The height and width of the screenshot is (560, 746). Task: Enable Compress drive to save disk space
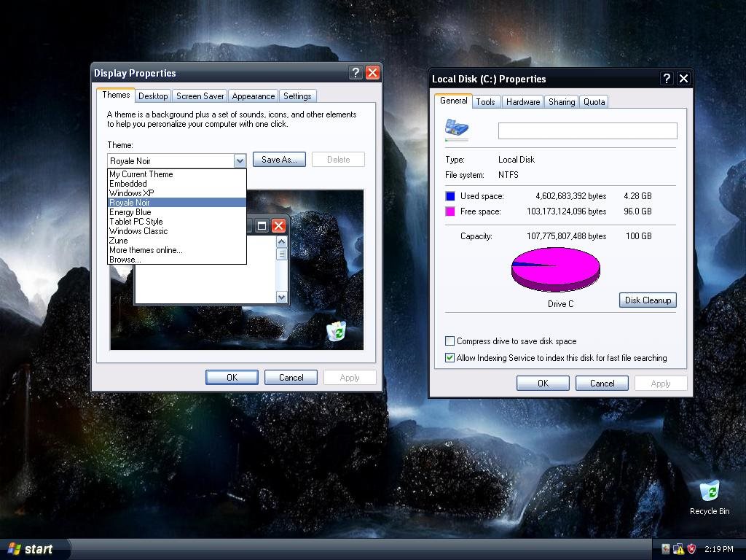coord(450,341)
